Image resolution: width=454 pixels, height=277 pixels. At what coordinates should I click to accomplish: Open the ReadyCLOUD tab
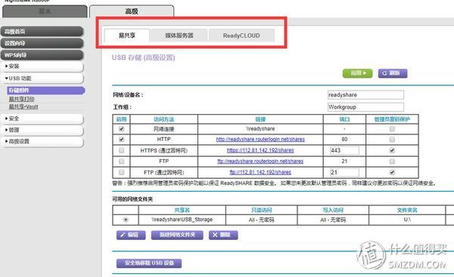coord(241,35)
